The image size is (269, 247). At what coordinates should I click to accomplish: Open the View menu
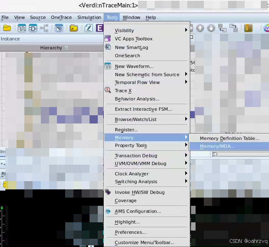pos(19,17)
